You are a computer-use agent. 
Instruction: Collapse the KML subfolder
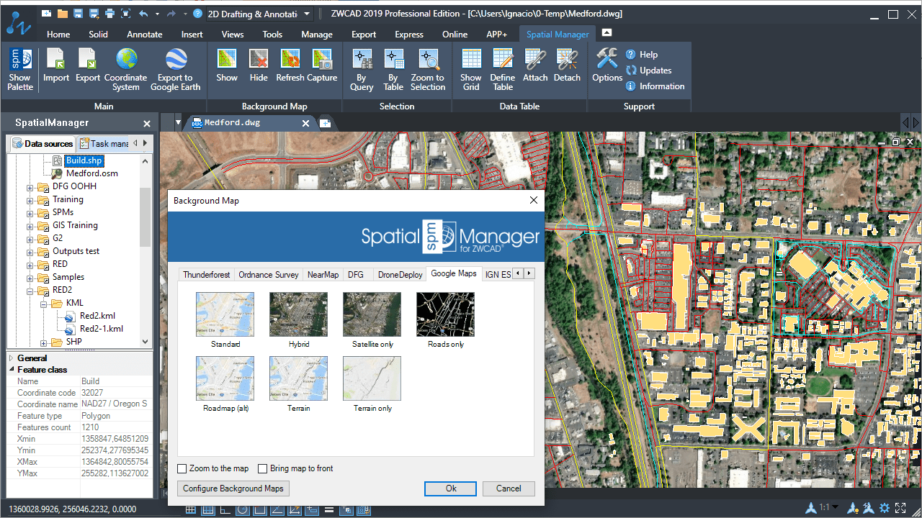tap(43, 304)
